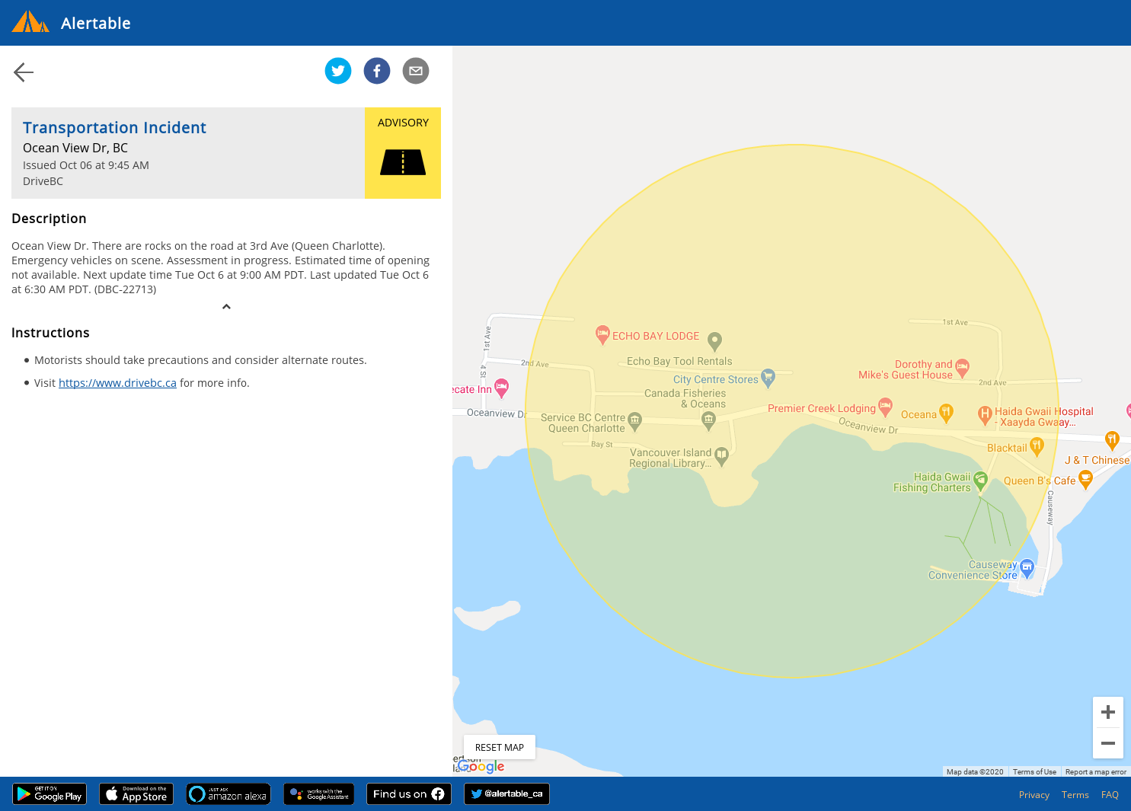Reset the map view

pyautogui.click(x=500, y=747)
